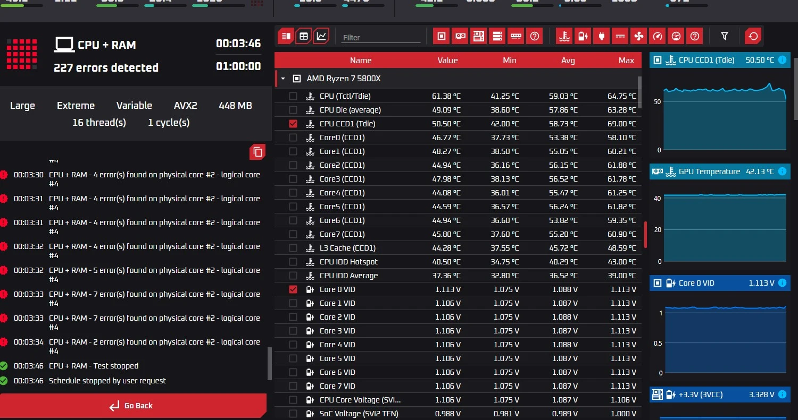Uncheck the CPU CCD1 (Tdie) checkbox
The image size is (798, 420).
point(293,124)
